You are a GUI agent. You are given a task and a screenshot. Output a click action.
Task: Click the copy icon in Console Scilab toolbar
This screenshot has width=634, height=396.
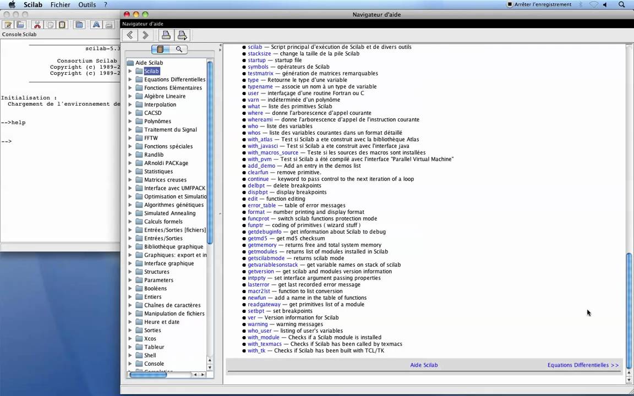coord(50,25)
